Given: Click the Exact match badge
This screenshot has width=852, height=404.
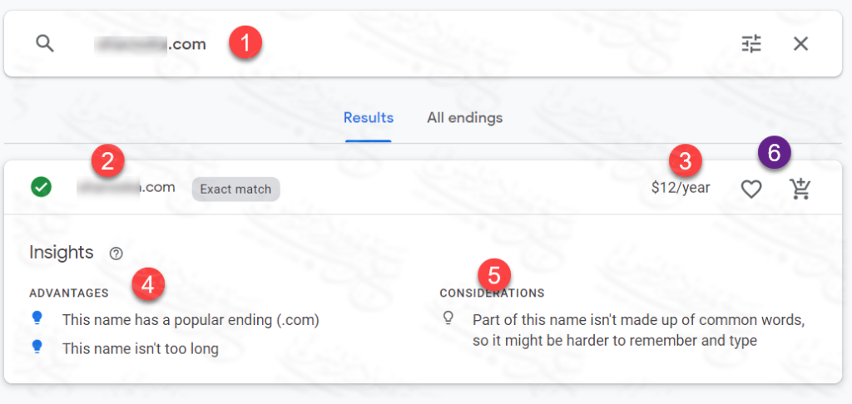Looking at the screenshot, I should 235,189.
